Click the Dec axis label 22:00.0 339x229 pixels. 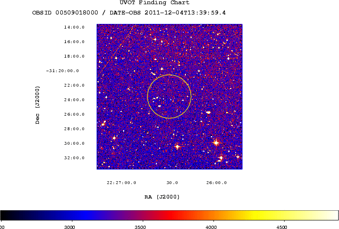pyautogui.click(x=74, y=85)
